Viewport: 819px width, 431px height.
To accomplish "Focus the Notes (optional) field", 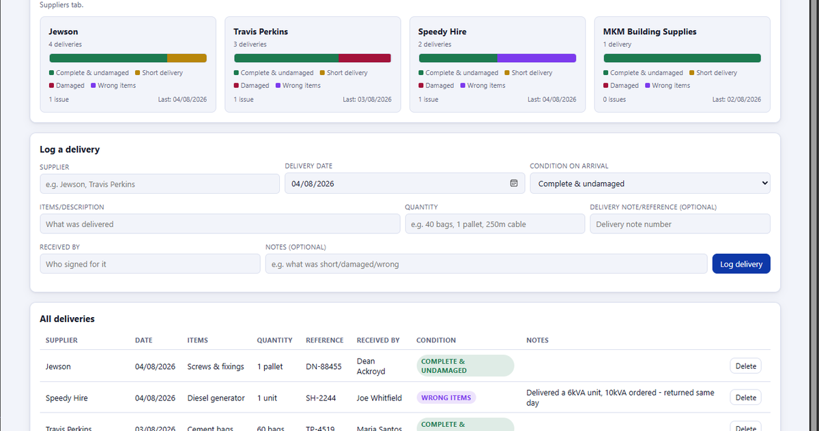I will coord(486,264).
